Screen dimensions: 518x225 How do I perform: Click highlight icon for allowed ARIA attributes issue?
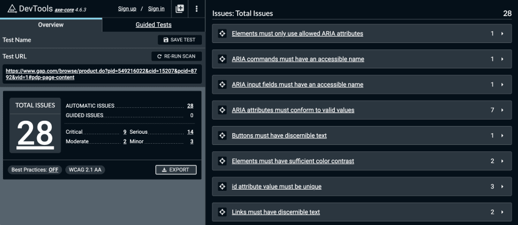[x=223, y=34]
